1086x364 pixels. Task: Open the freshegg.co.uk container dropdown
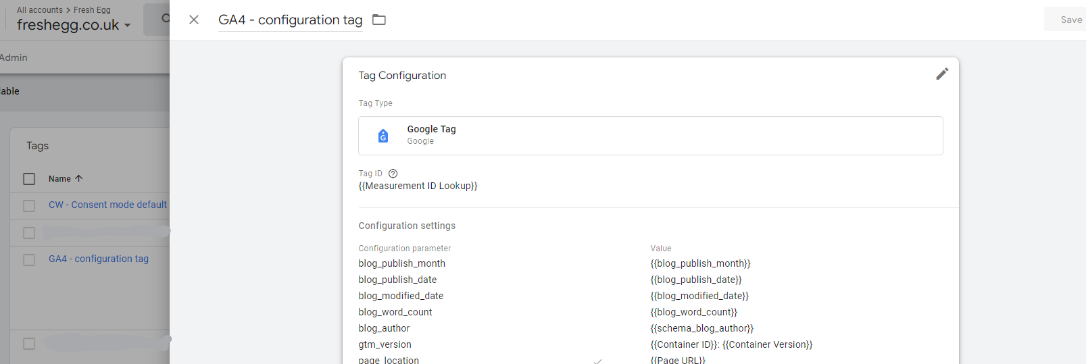pos(74,25)
